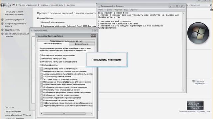The image size is (213, 119).
Task: Enable Использование стилей отображения для окон и кнопок
Action: 42,82
